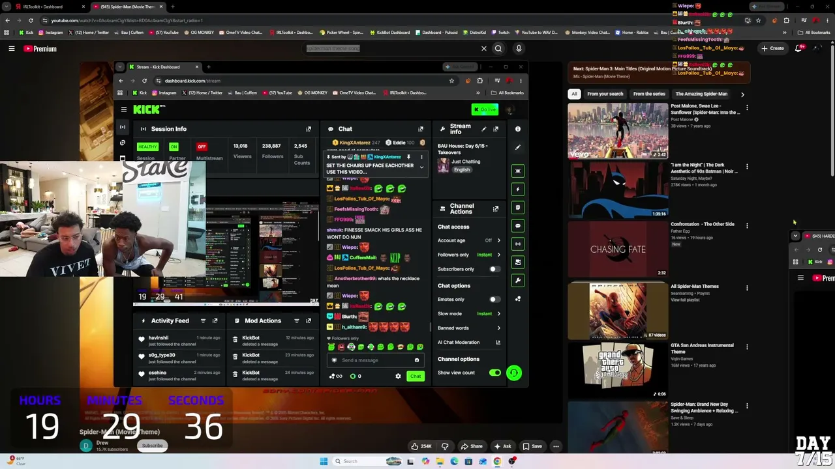The width and height of the screenshot is (835, 469).
Task: Click the green Chat send button
Action: pos(416,376)
